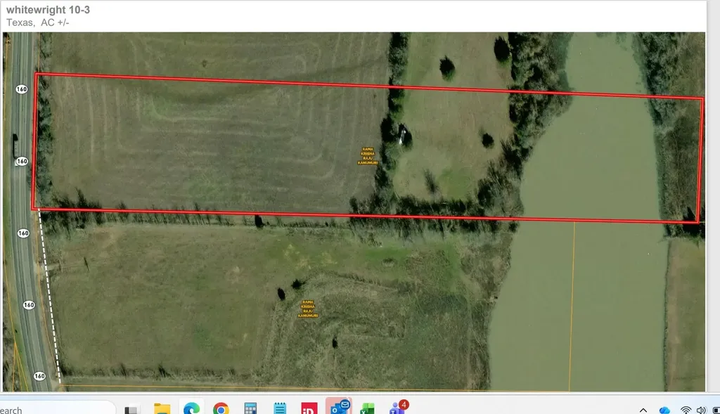Open Google Chrome from the taskbar
This screenshot has width=720, height=414.
[x=221, y=409]
